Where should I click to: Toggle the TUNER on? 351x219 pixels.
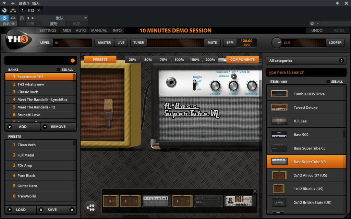[x=138, y=43]
